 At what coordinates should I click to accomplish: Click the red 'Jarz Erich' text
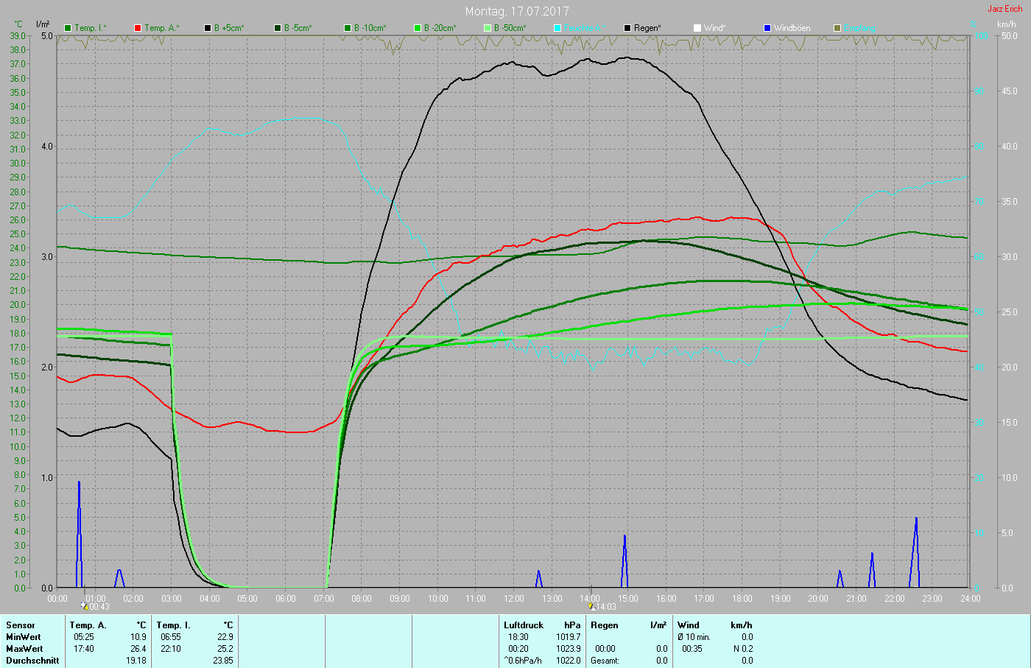1005,9
